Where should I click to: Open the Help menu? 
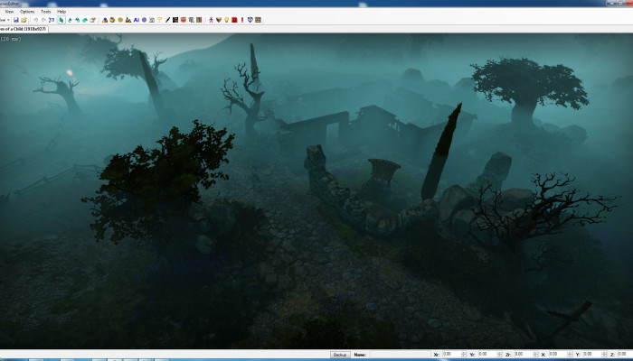coord(61,12)
